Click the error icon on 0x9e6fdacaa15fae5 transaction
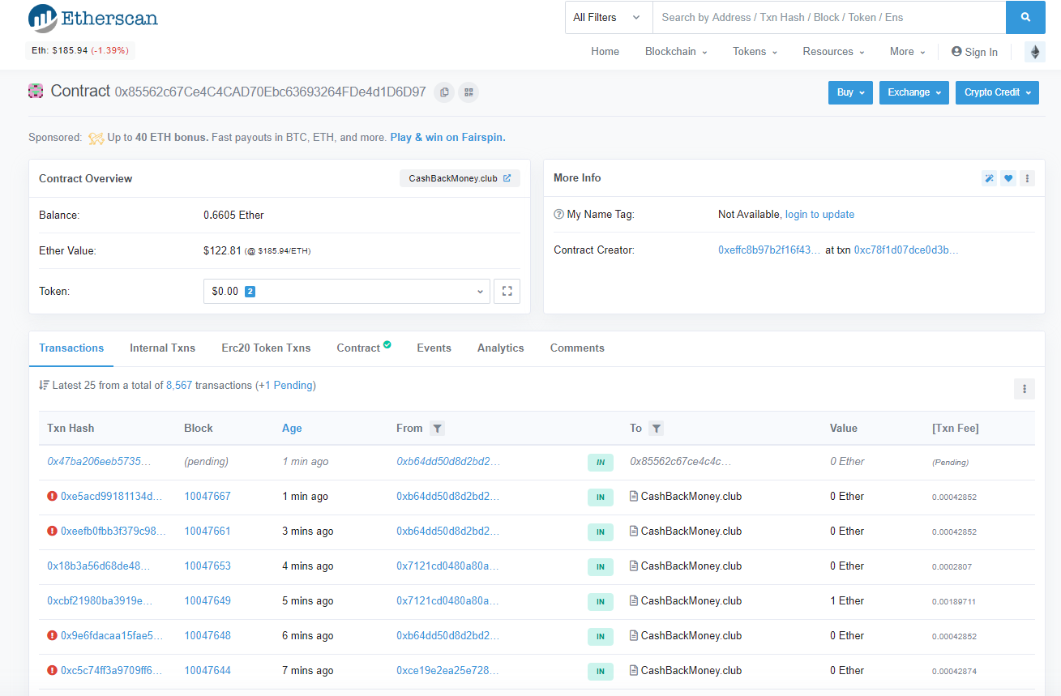Screen dimensions: 1061x696 (x=52, y=636)
